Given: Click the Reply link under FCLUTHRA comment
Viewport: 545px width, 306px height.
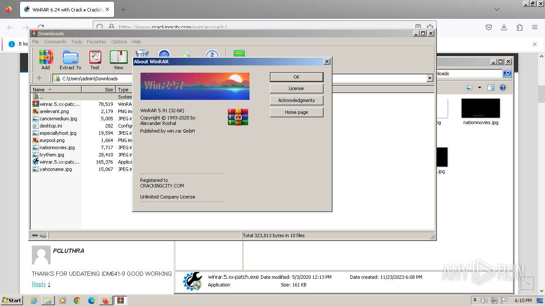Looking at the screenshot, I should pos(39,284).
